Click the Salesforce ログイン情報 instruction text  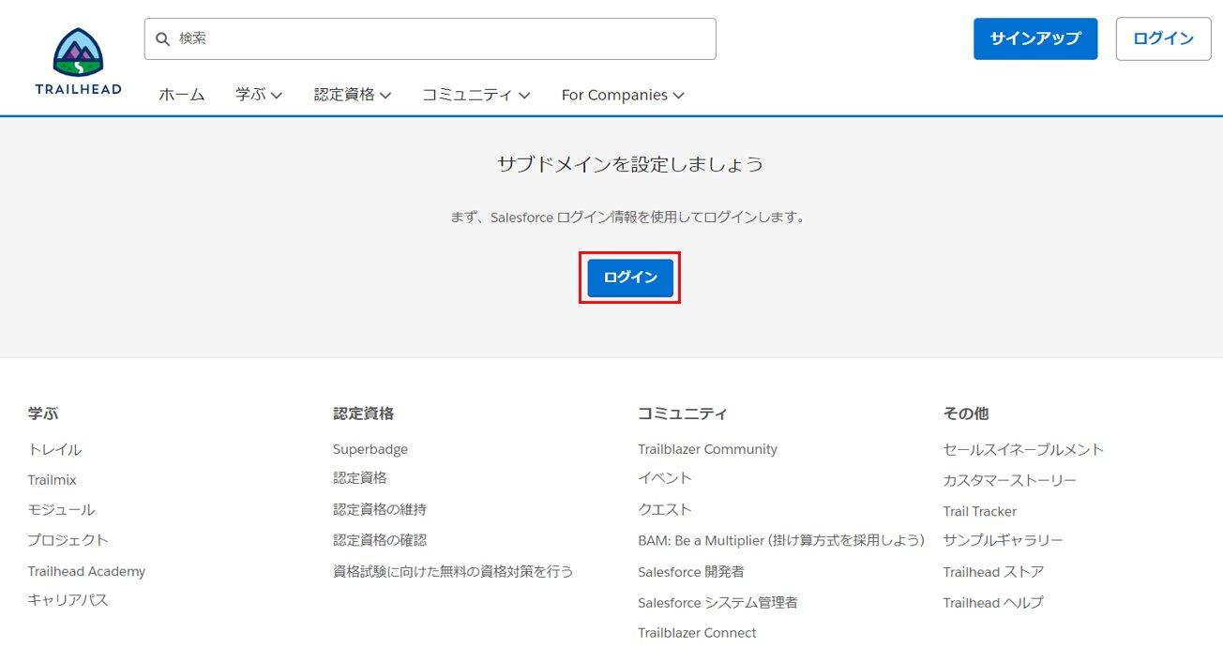[x=628, y=217]
